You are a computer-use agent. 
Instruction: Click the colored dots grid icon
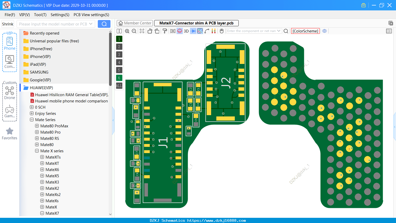pos(214,31)
